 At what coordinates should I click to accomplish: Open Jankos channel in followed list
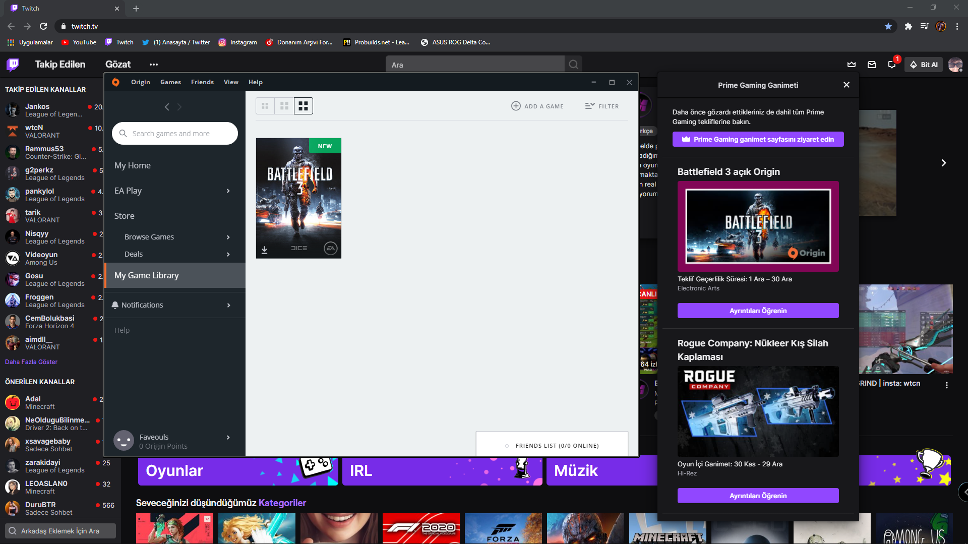54,110
